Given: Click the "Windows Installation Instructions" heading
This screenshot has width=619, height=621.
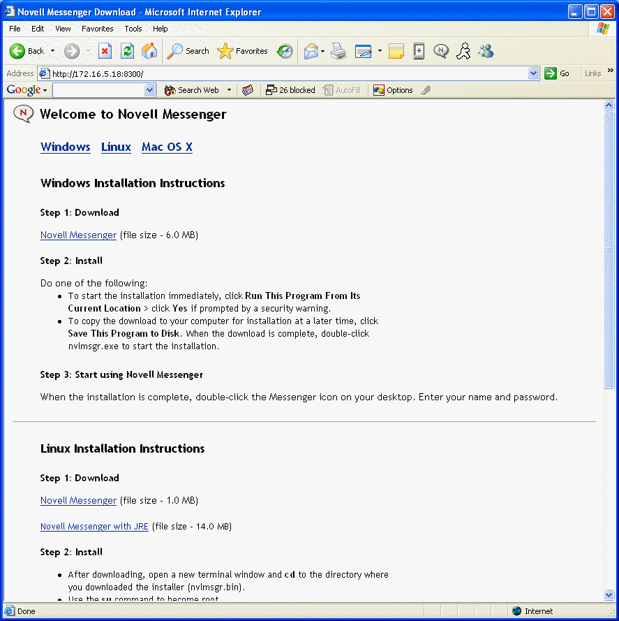Looking at the screenshot, I should pyautogui.click(x=133, y=183).
